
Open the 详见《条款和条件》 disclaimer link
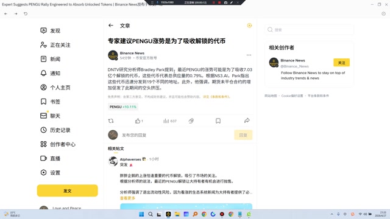[x=216, y=97]
